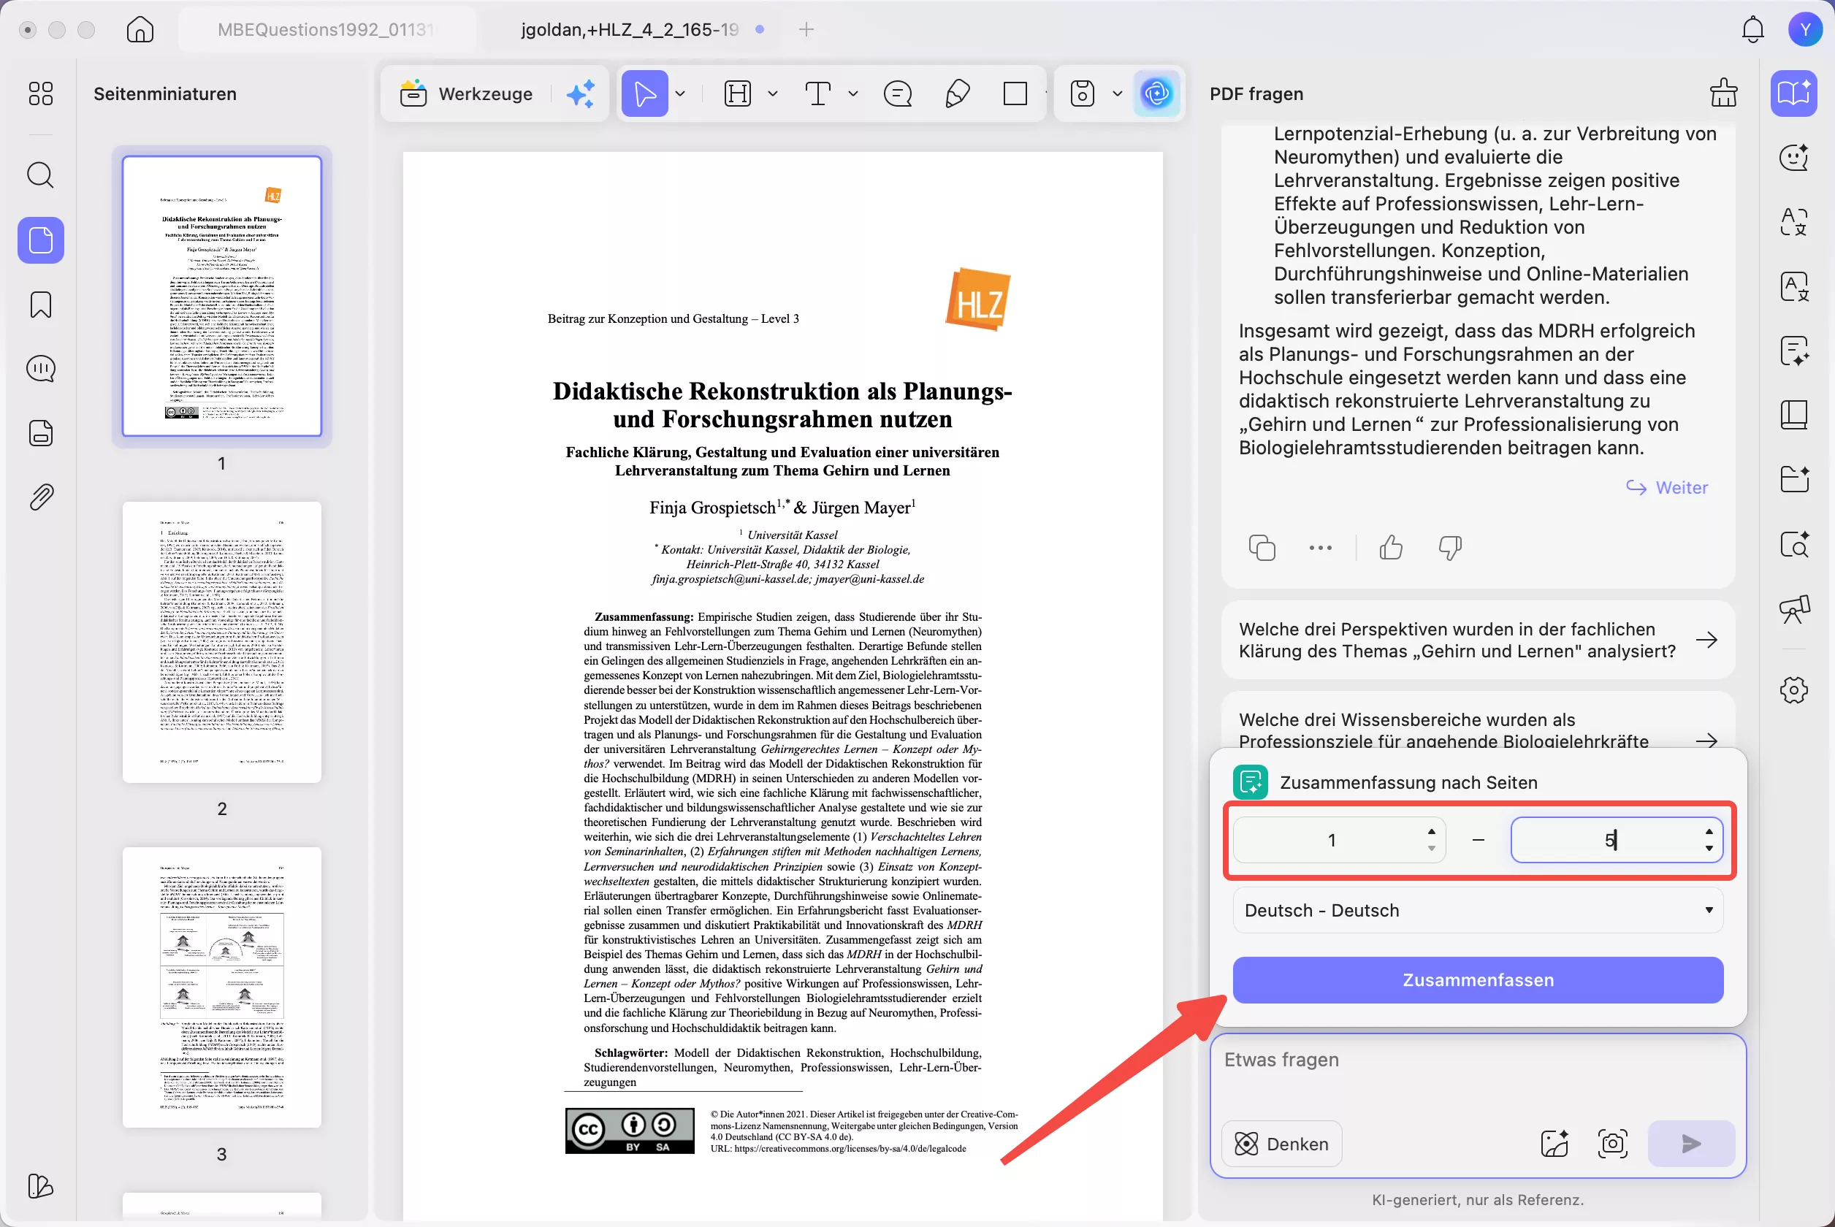Clear chat with the broom icon
1835x1227 pixels.
pyautogui.click(x=1723, y=93)
